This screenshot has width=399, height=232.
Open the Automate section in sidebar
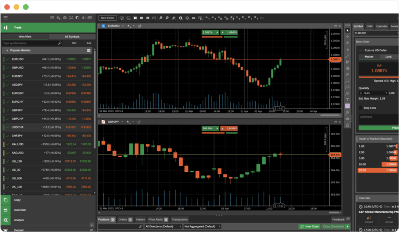[21, 210]
